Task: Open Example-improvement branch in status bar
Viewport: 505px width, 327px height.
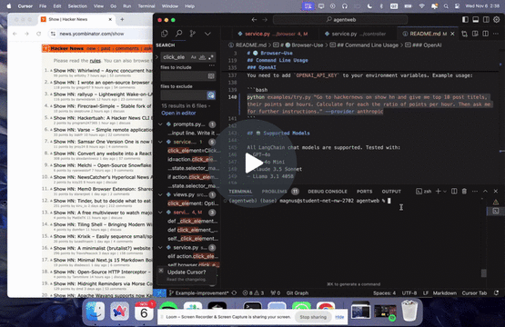Action: click(x=198, y=292)
